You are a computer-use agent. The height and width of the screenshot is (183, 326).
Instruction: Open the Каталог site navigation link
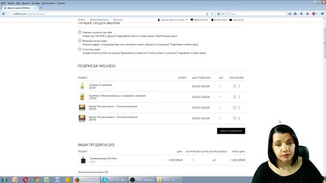pos(81,20)
